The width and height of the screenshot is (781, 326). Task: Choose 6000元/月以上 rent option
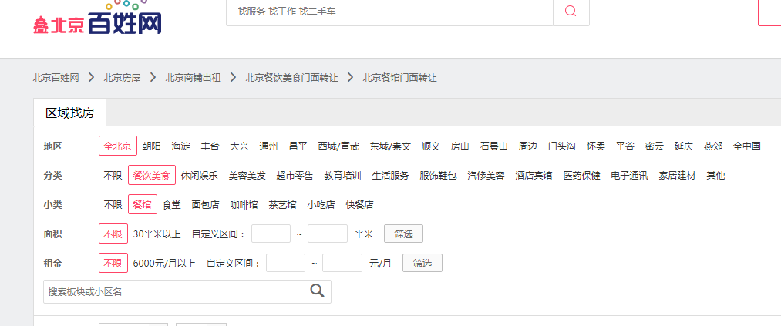pyautogui.click(x=164, y=263)
